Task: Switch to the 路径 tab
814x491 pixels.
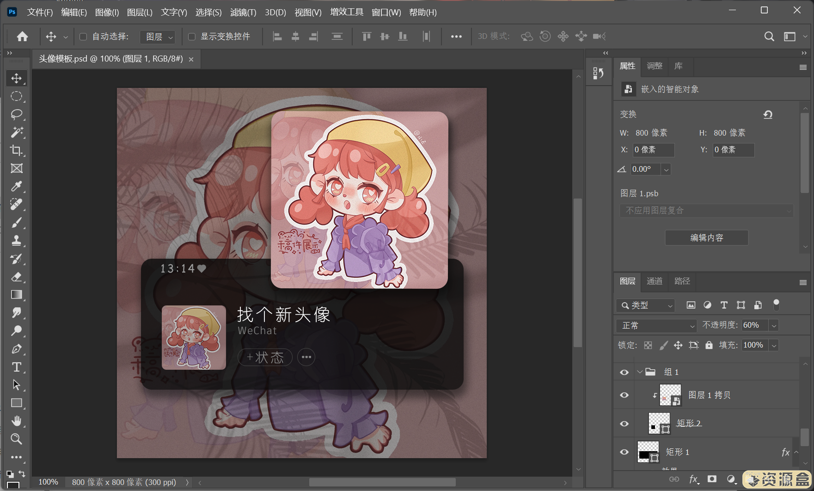Action: pos(682,281)
